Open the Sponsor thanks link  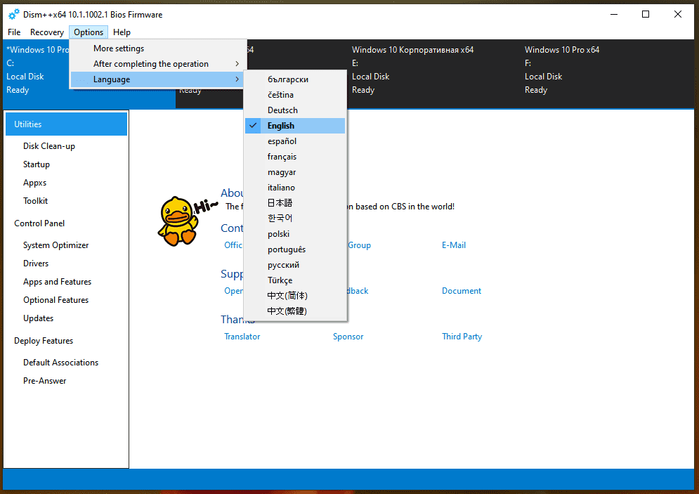coord(348,337)
